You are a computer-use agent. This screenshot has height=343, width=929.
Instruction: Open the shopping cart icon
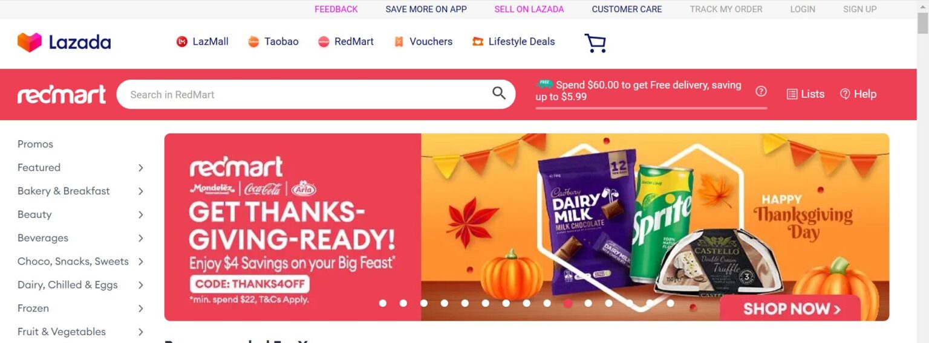pos(595,43)
